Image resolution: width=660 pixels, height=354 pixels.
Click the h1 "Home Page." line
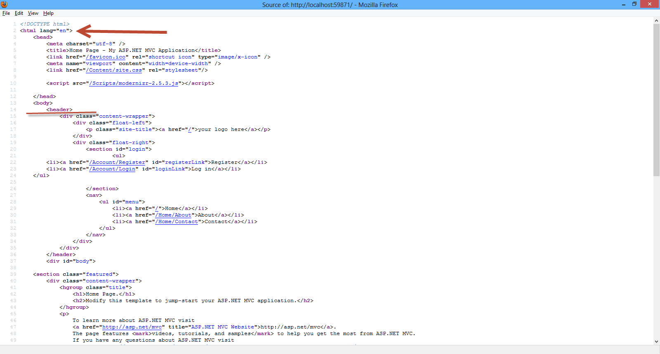tap(104, 294)
